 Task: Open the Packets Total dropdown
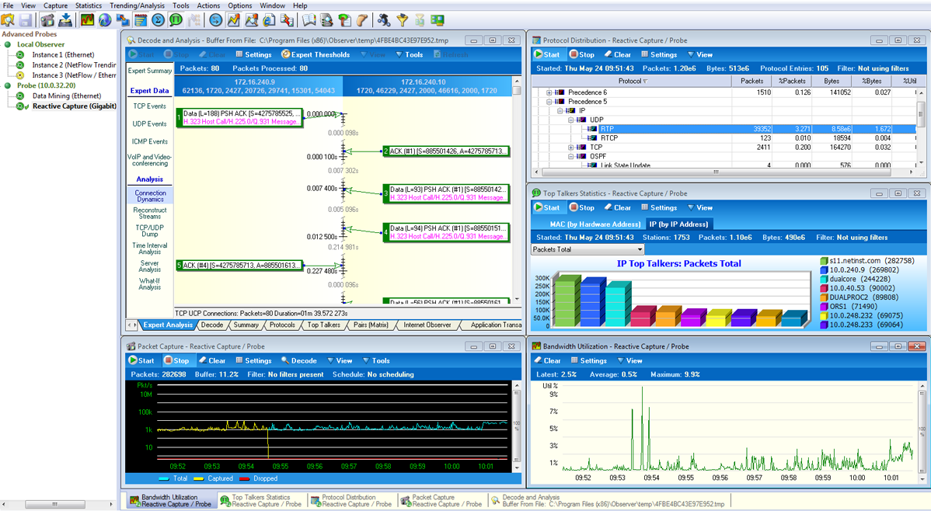(640, 250)
